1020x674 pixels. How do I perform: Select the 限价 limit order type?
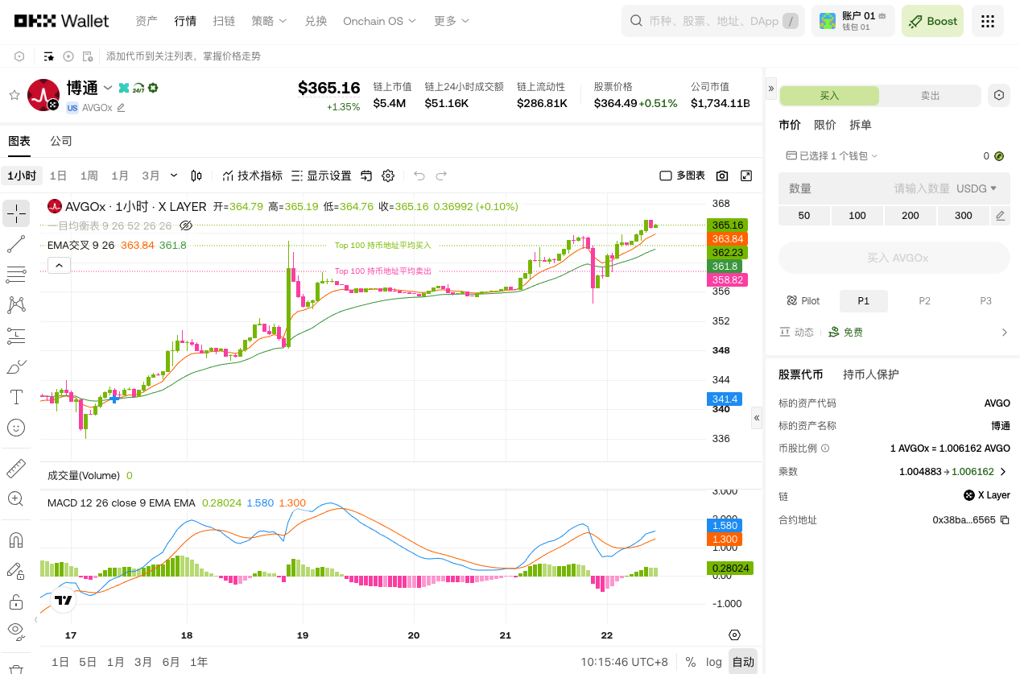(x=825, y=125)
